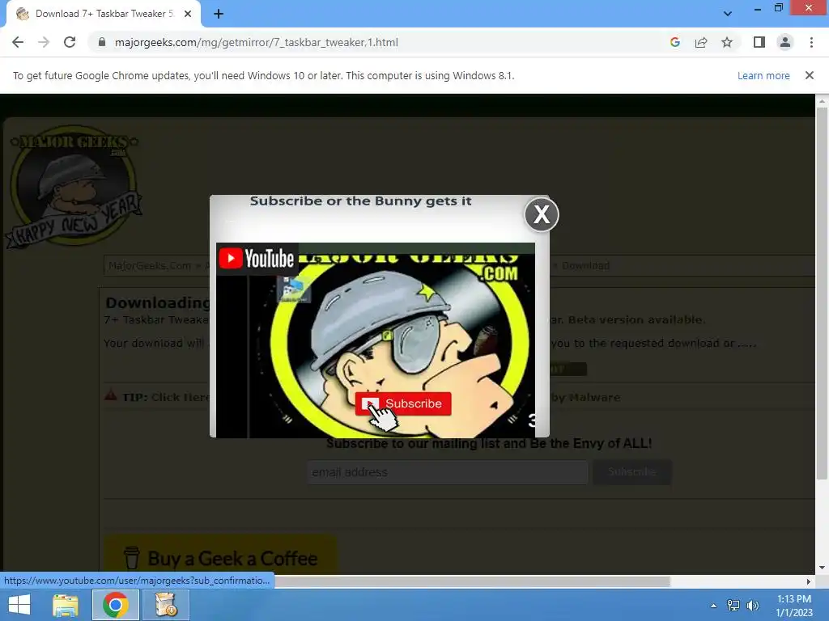Click the scroll right arrow
The image size is (829, 621).
(x=808, y=581)
